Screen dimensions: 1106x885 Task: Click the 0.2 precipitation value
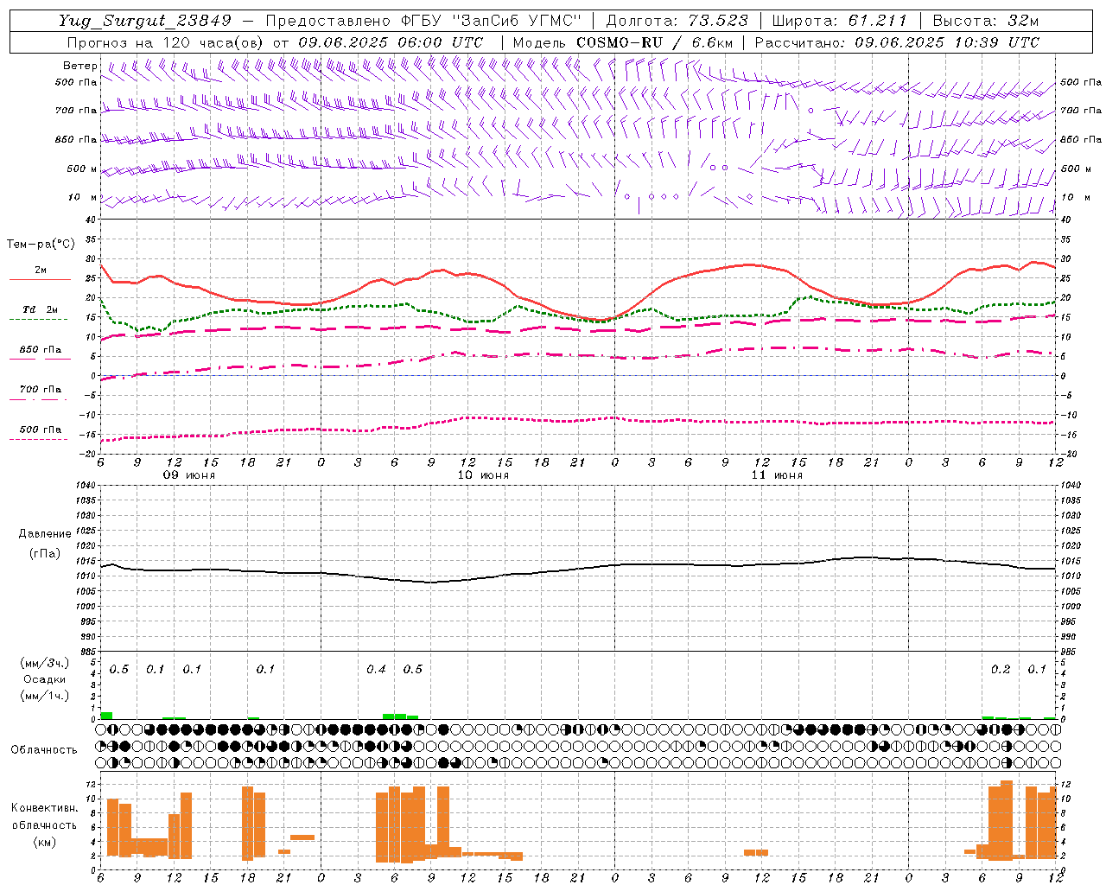tap(1001, 669)
